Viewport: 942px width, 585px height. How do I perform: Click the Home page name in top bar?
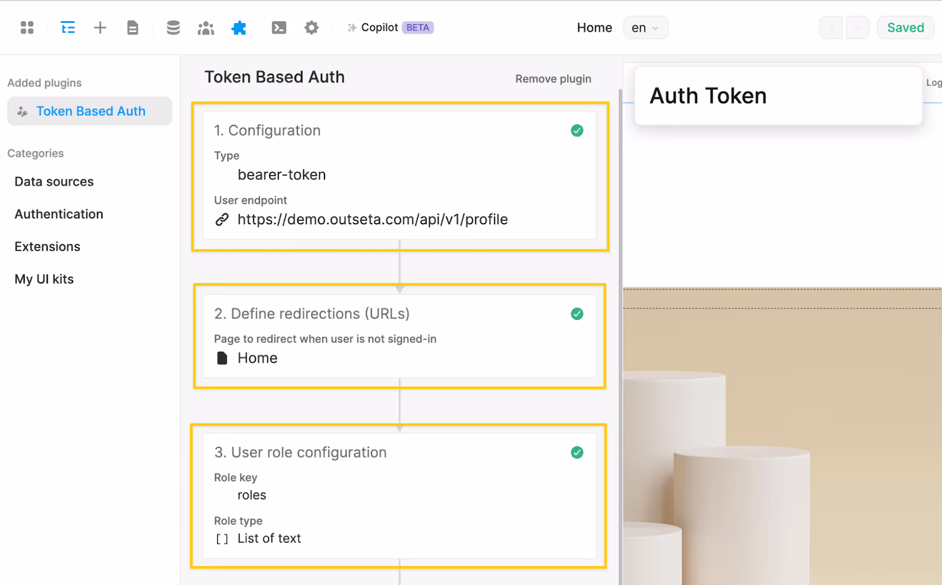point(595,28)
